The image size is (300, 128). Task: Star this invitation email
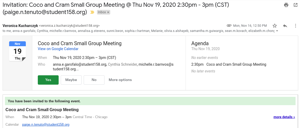coord(275,26)
